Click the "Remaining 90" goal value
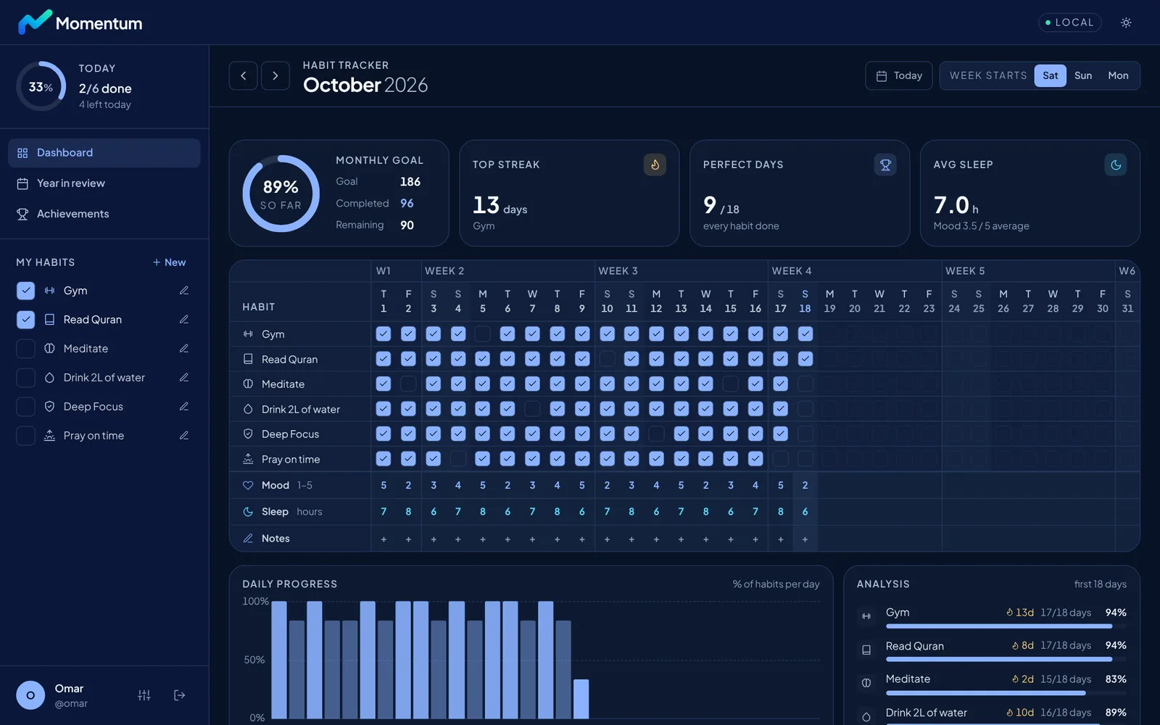Viewport: 1160px width, 725px height. point(375,225)
